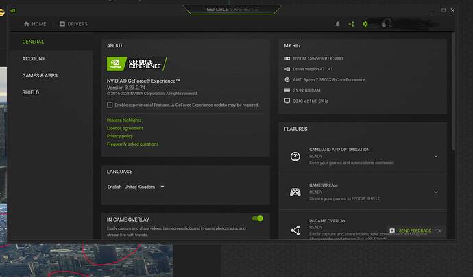Viewport: 473px width, 277px height.
Task: Click the background map thumbnail behind window
Action: 86,261
